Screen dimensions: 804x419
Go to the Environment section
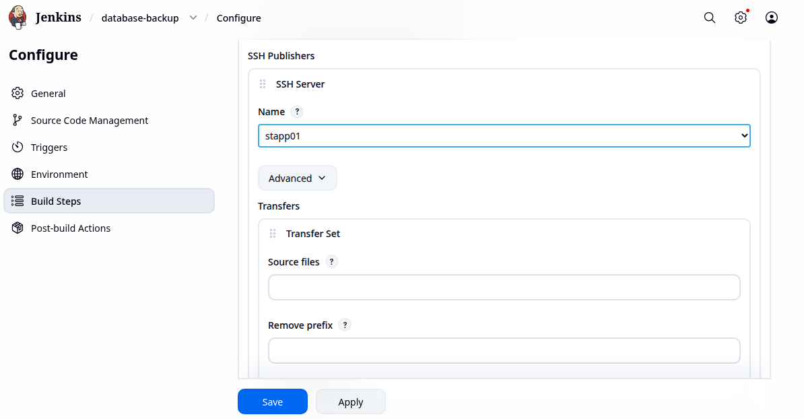click(x=108, y=174)
